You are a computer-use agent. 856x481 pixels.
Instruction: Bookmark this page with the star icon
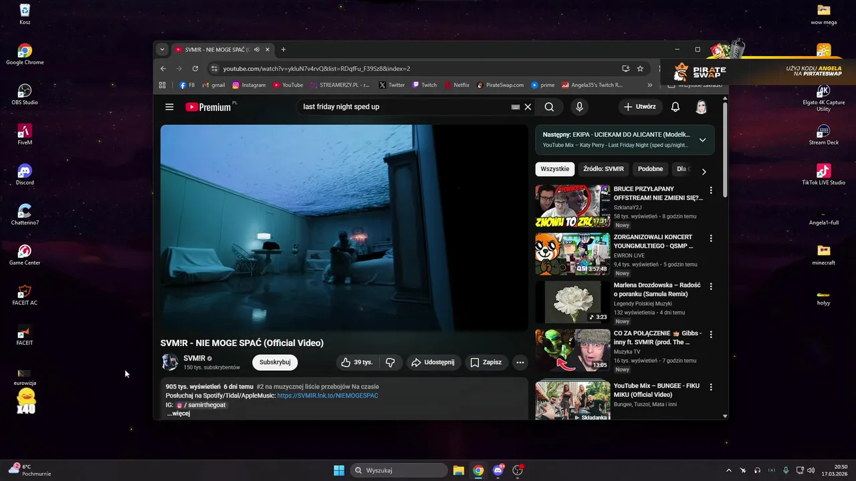pyautogui.click(x=640, y=68)
